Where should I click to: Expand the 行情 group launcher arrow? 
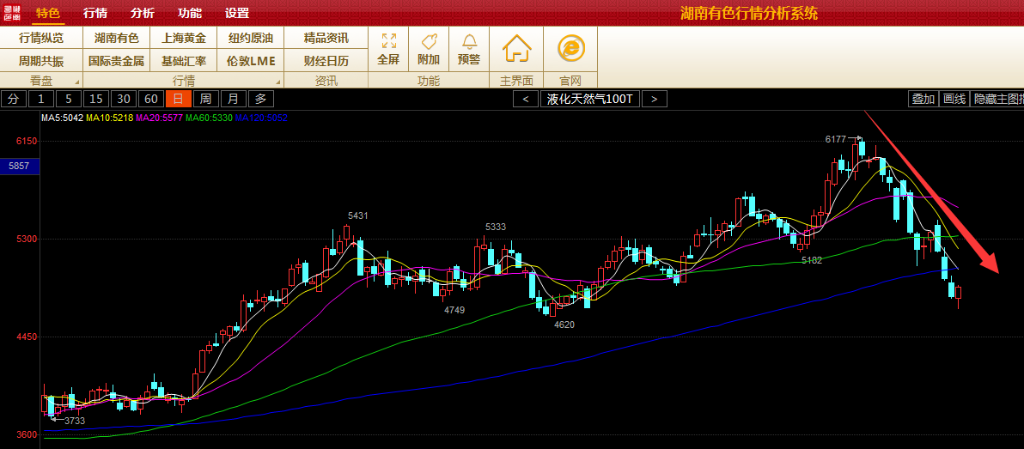coord(277,82)
